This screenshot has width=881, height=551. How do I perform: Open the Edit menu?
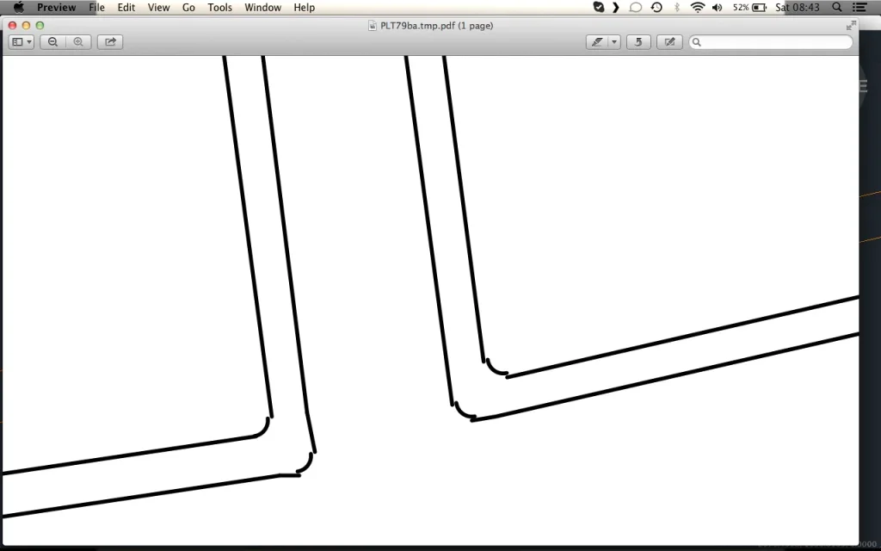(126, 7)
